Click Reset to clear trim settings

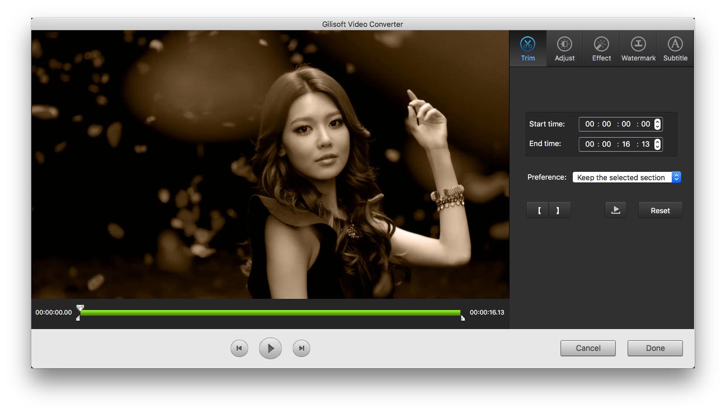click(x=660, y=210)
